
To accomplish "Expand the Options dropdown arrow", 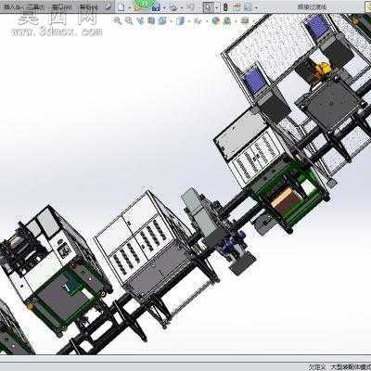I will coord(256,7).
